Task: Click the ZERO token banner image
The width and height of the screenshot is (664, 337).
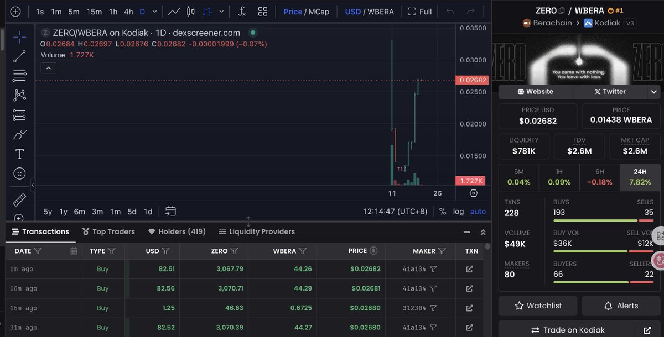Action: point(578,60)
